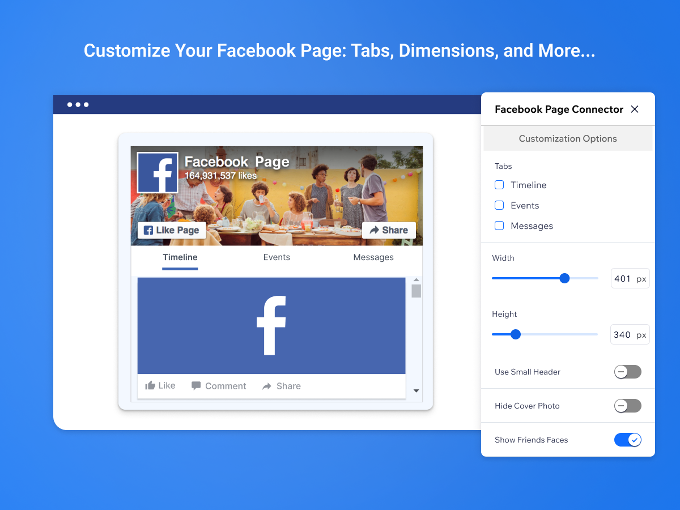Image resolution: width=680 pixels, height=510 pixels.
Task: Click the 'Facebook Page Connector' panel title
Action: click(559, 109)
